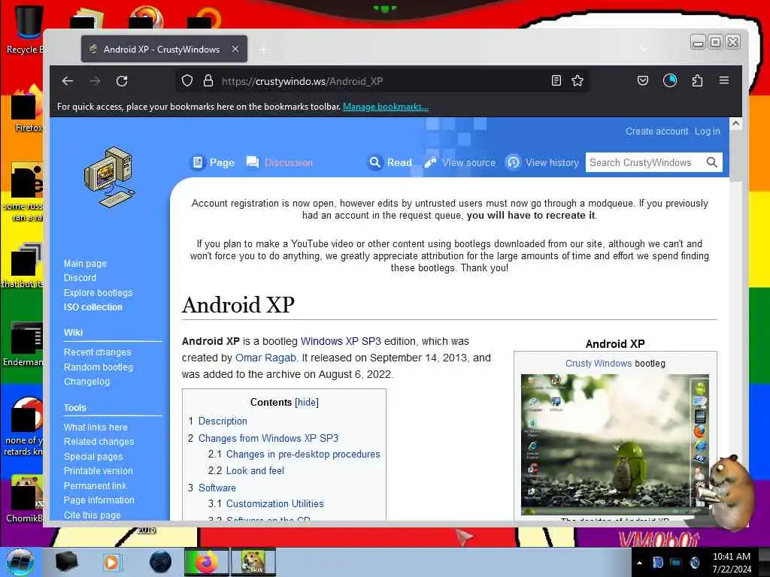Open the Android XP desktop screenshot thumbnail

tap(615, 444)
